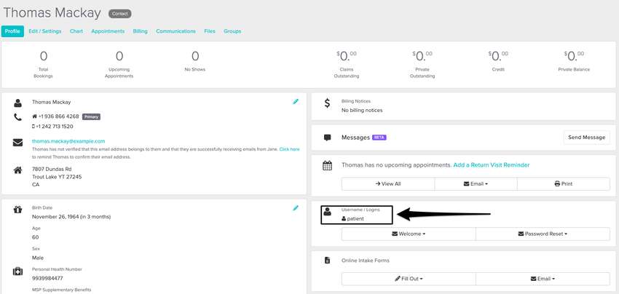Open the Billing tab
619x294 pixels.
(x=140, y=31)
